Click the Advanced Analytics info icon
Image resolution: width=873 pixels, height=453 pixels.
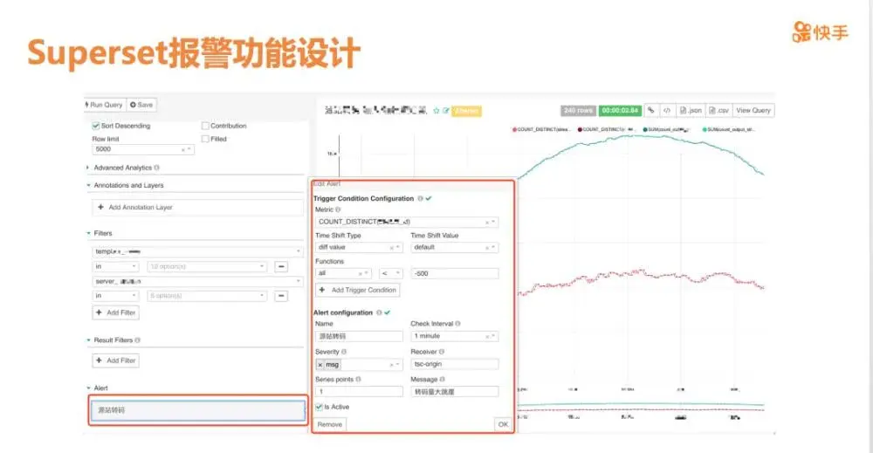pos(156,168)
